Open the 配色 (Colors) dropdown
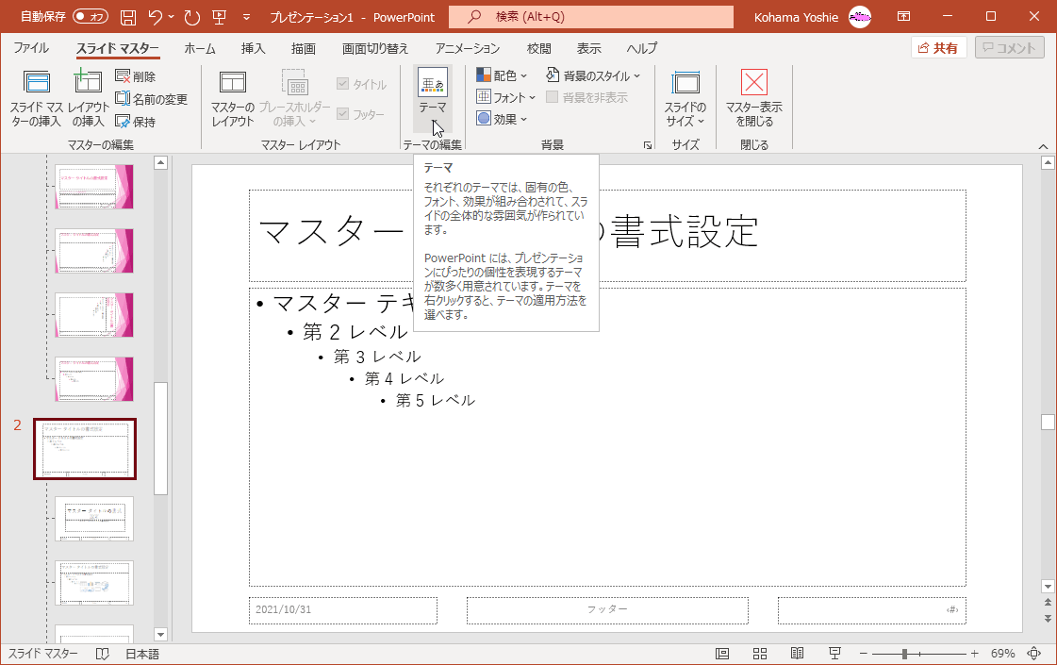This screenshot has width=1057, height=665. click(502, 76)
